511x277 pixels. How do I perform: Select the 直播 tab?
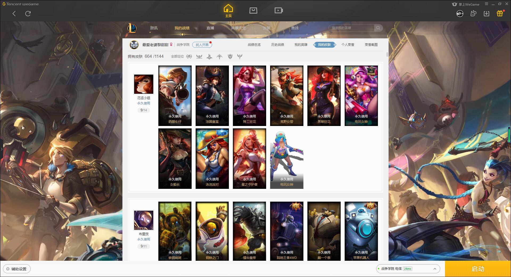pyautogui.click(x=210, y=28)
